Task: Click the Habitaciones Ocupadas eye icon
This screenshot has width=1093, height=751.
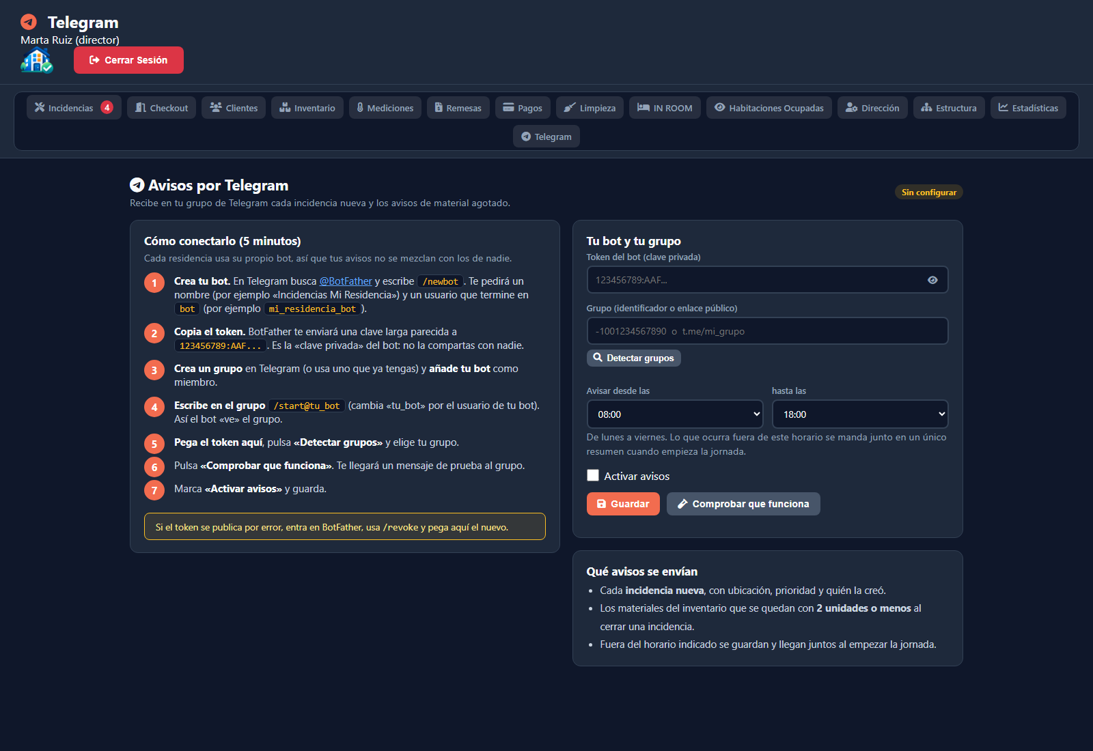Action: 719,107
